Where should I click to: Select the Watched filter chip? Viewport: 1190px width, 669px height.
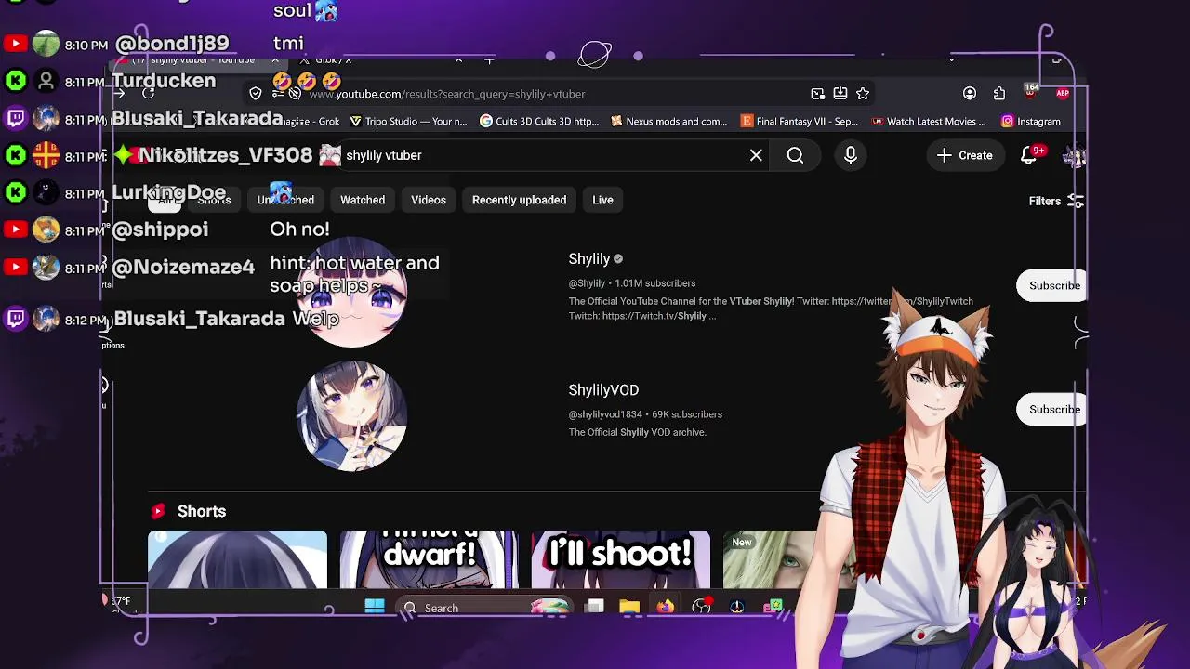coord(363,200)
